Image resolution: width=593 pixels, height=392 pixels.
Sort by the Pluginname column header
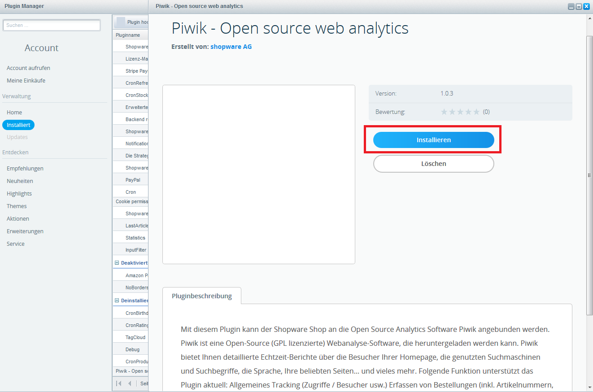pyautogui.click(x=131, y=35)
